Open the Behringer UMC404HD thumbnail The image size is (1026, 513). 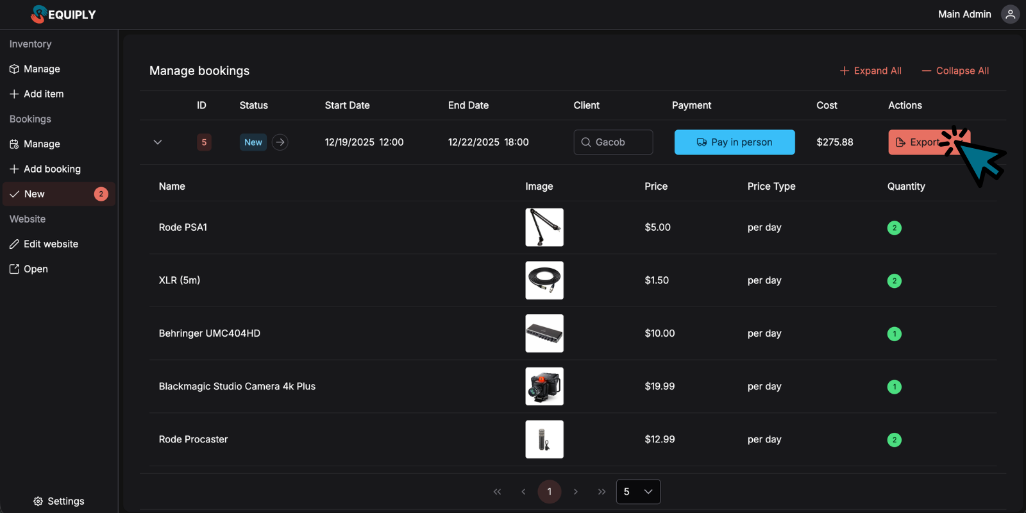point(544,333)
